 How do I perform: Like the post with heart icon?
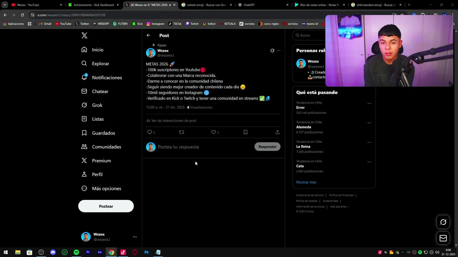coord(214,132)
